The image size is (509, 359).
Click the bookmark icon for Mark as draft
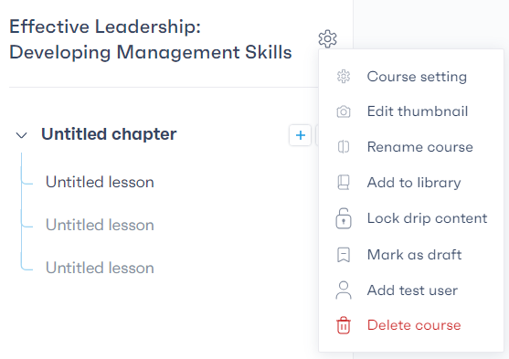[344, 255]
